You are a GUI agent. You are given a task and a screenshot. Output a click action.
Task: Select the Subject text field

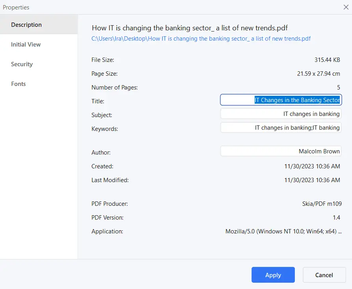click(x=280, y=114)
